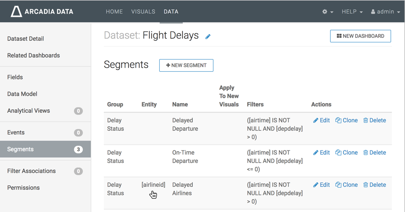Click the pencil icon beside Flight Delays title
Image resolution: width=405 pixels, height=212 pixels.
tap(208, 36)
